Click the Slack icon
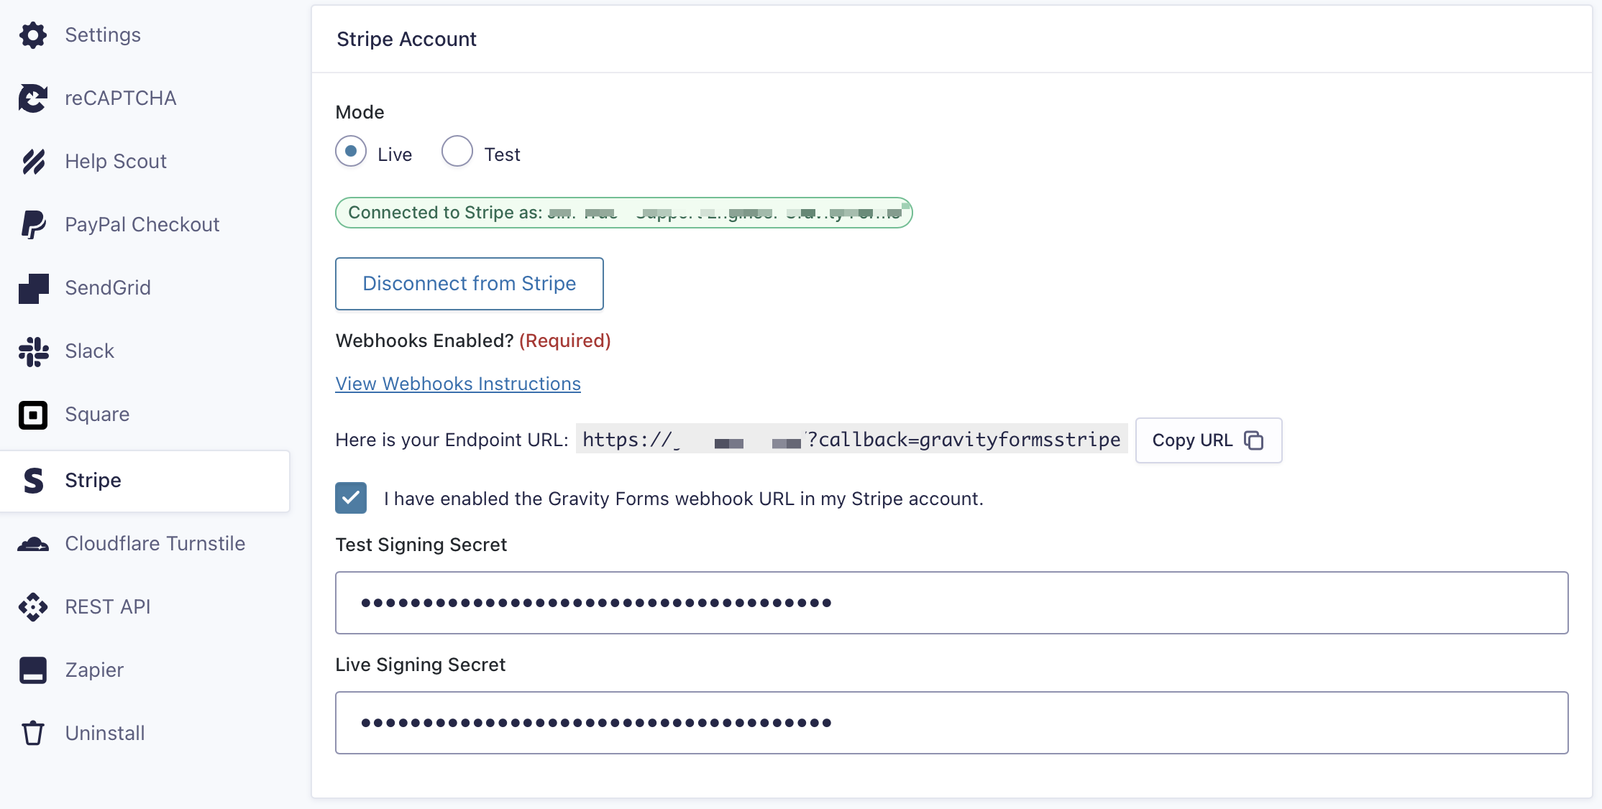The height and width of the screenshot is (809, 1602). pos(33,351)
